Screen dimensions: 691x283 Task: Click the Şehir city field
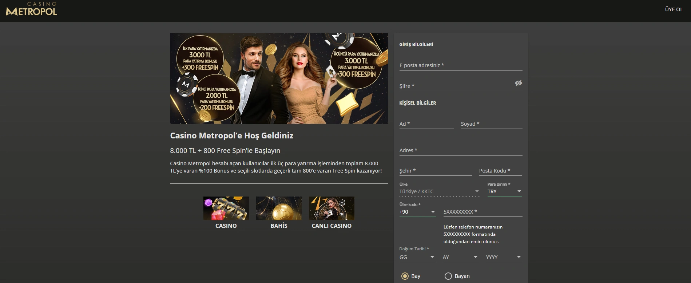click(x=436, y=171)
